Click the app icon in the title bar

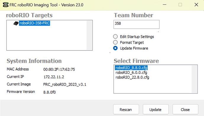pos(6,5)
